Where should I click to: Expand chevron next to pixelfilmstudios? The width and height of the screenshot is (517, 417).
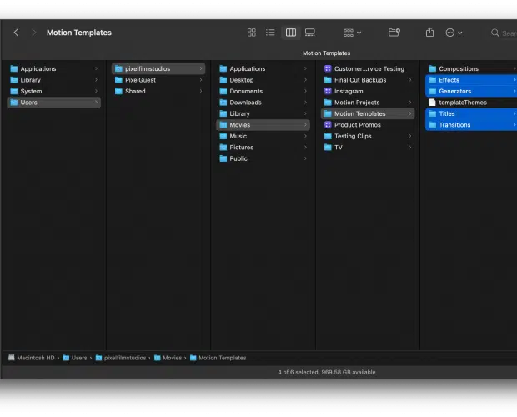201,68
